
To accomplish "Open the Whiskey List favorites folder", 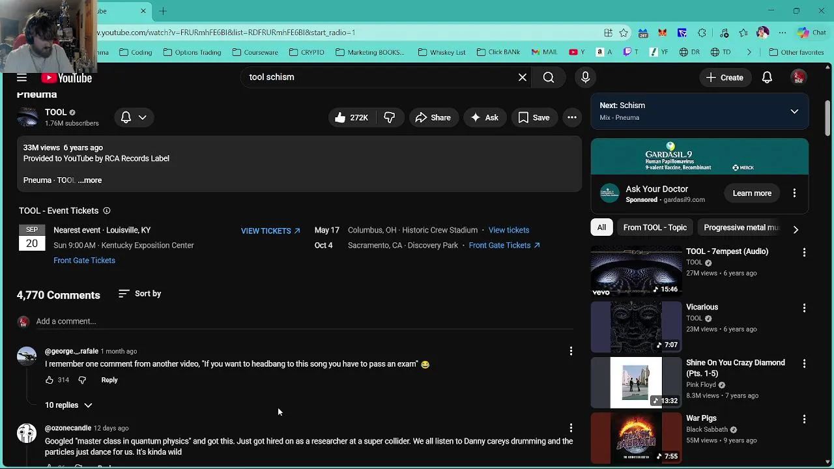I will (x=442, y=52).
